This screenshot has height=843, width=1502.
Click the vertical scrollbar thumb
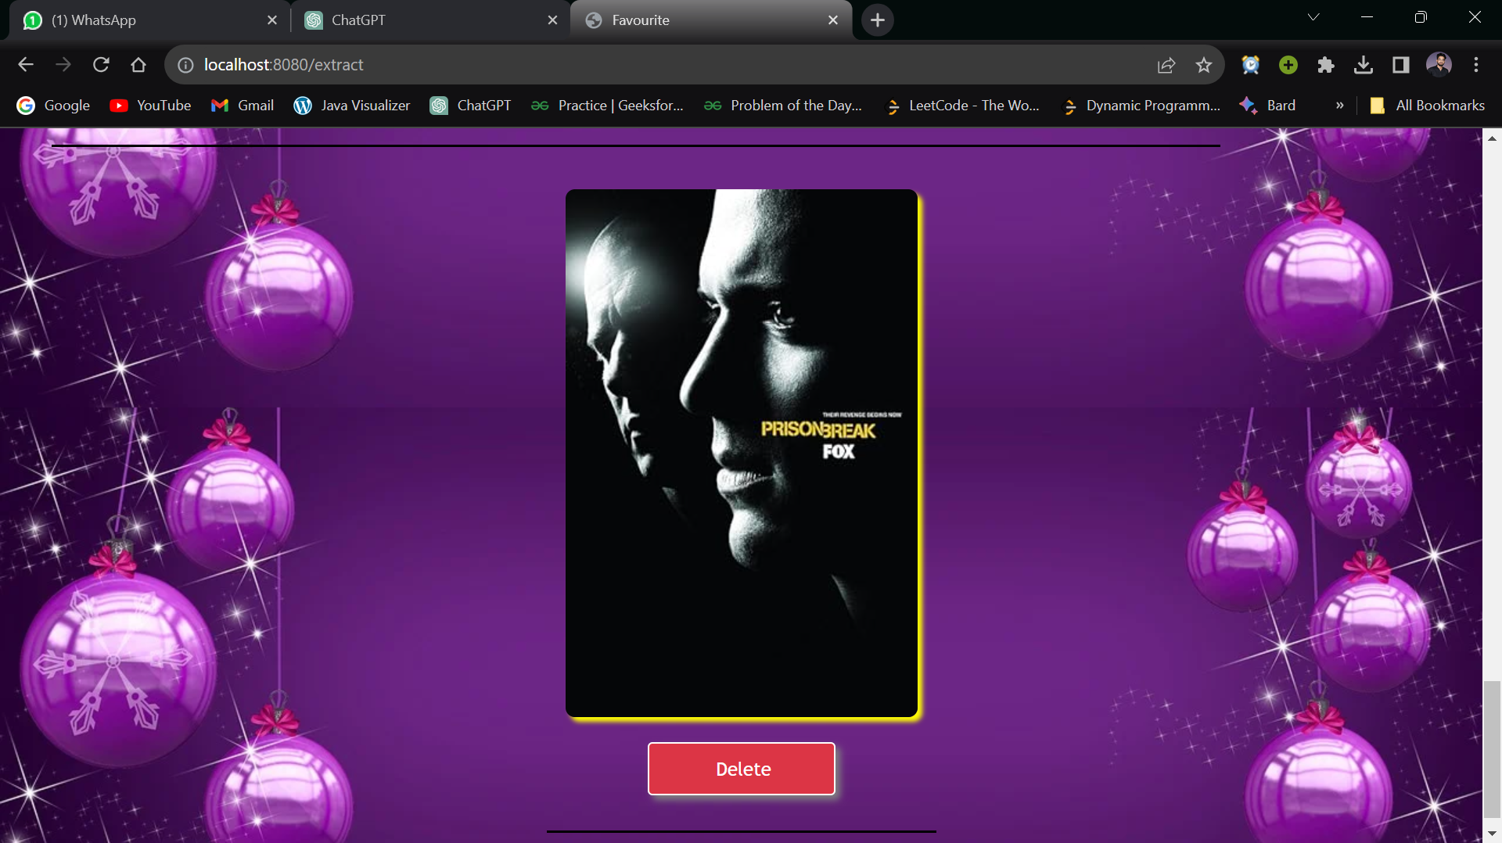[x=1493, y=749]
